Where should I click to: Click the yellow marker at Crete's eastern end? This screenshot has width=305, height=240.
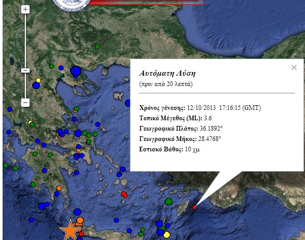(x=167, y=234)
